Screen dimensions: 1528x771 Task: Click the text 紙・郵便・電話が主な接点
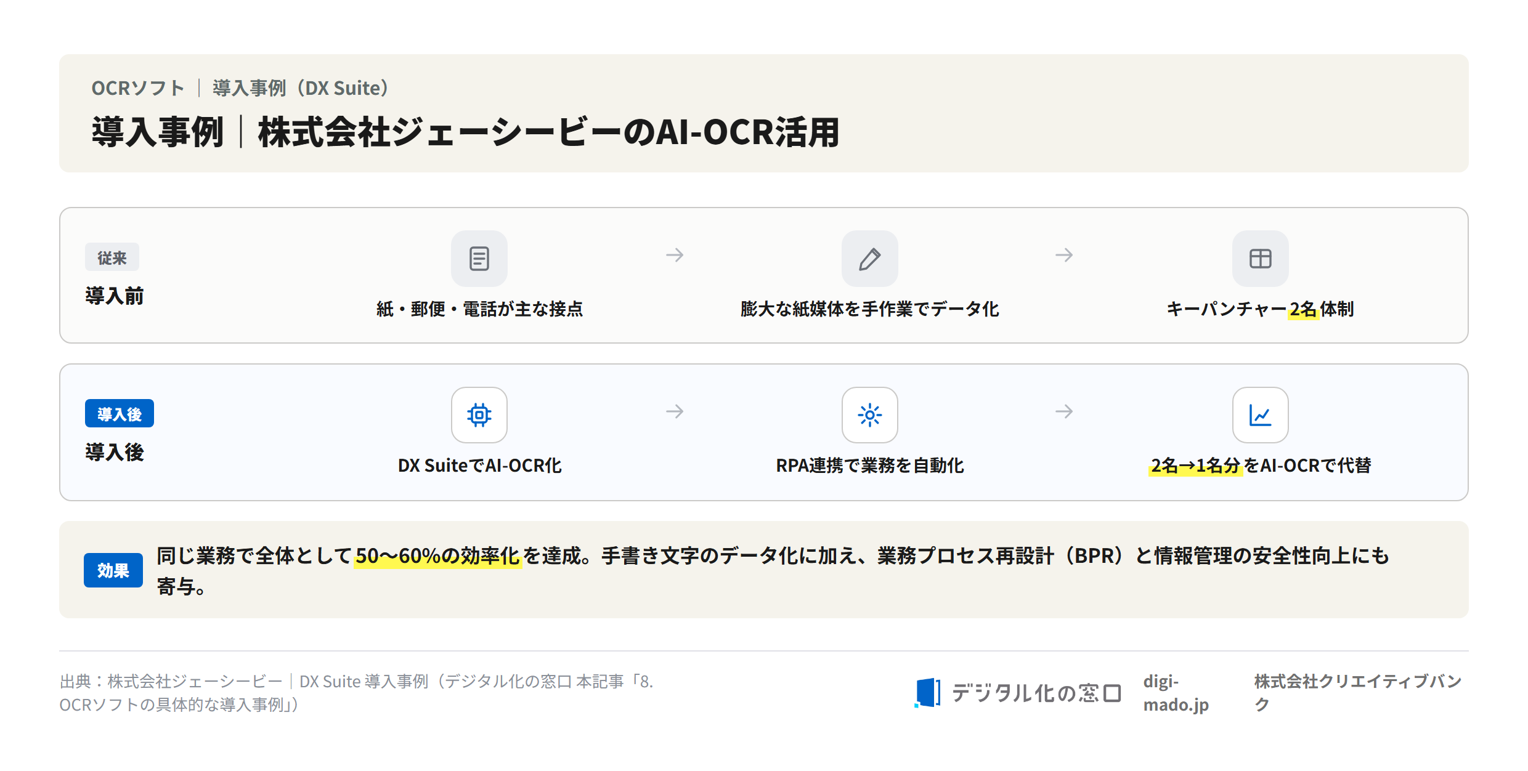click(479, 309)
